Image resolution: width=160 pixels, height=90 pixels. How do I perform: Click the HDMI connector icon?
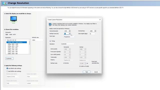[x=7, y=34]
